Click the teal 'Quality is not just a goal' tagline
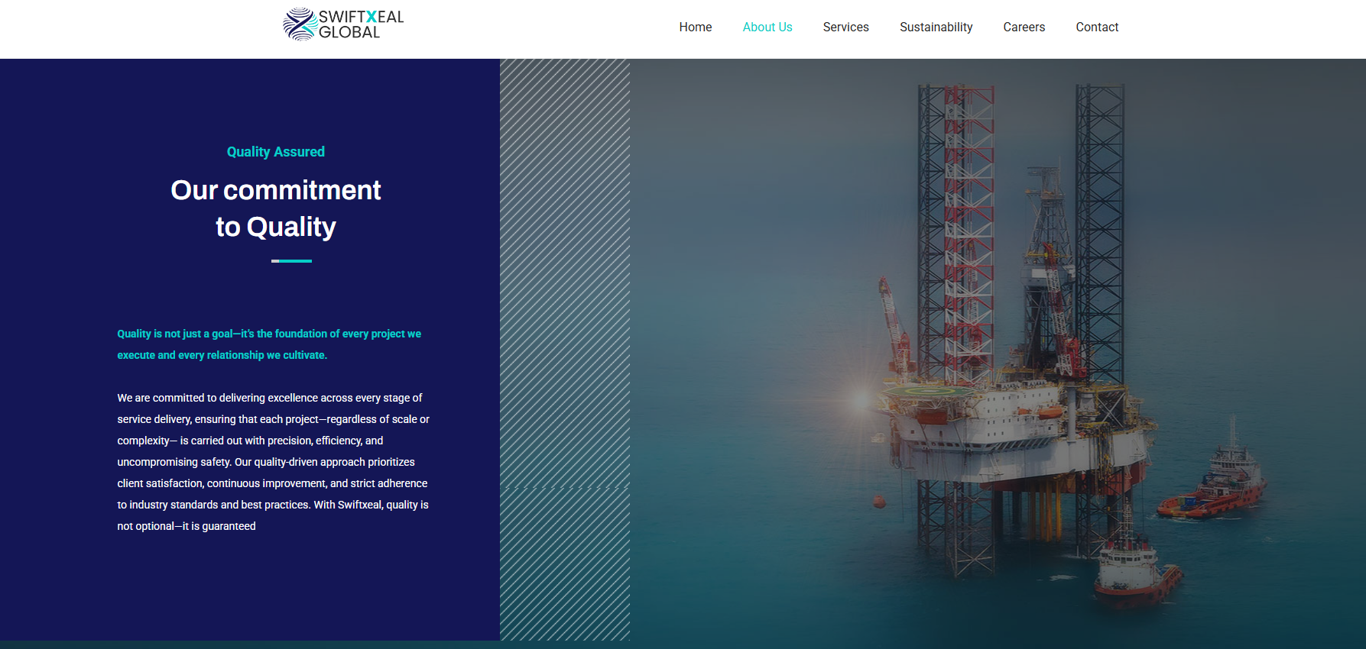The height and width of the screenshot is (649, 1366). click(x=269, y=344)
